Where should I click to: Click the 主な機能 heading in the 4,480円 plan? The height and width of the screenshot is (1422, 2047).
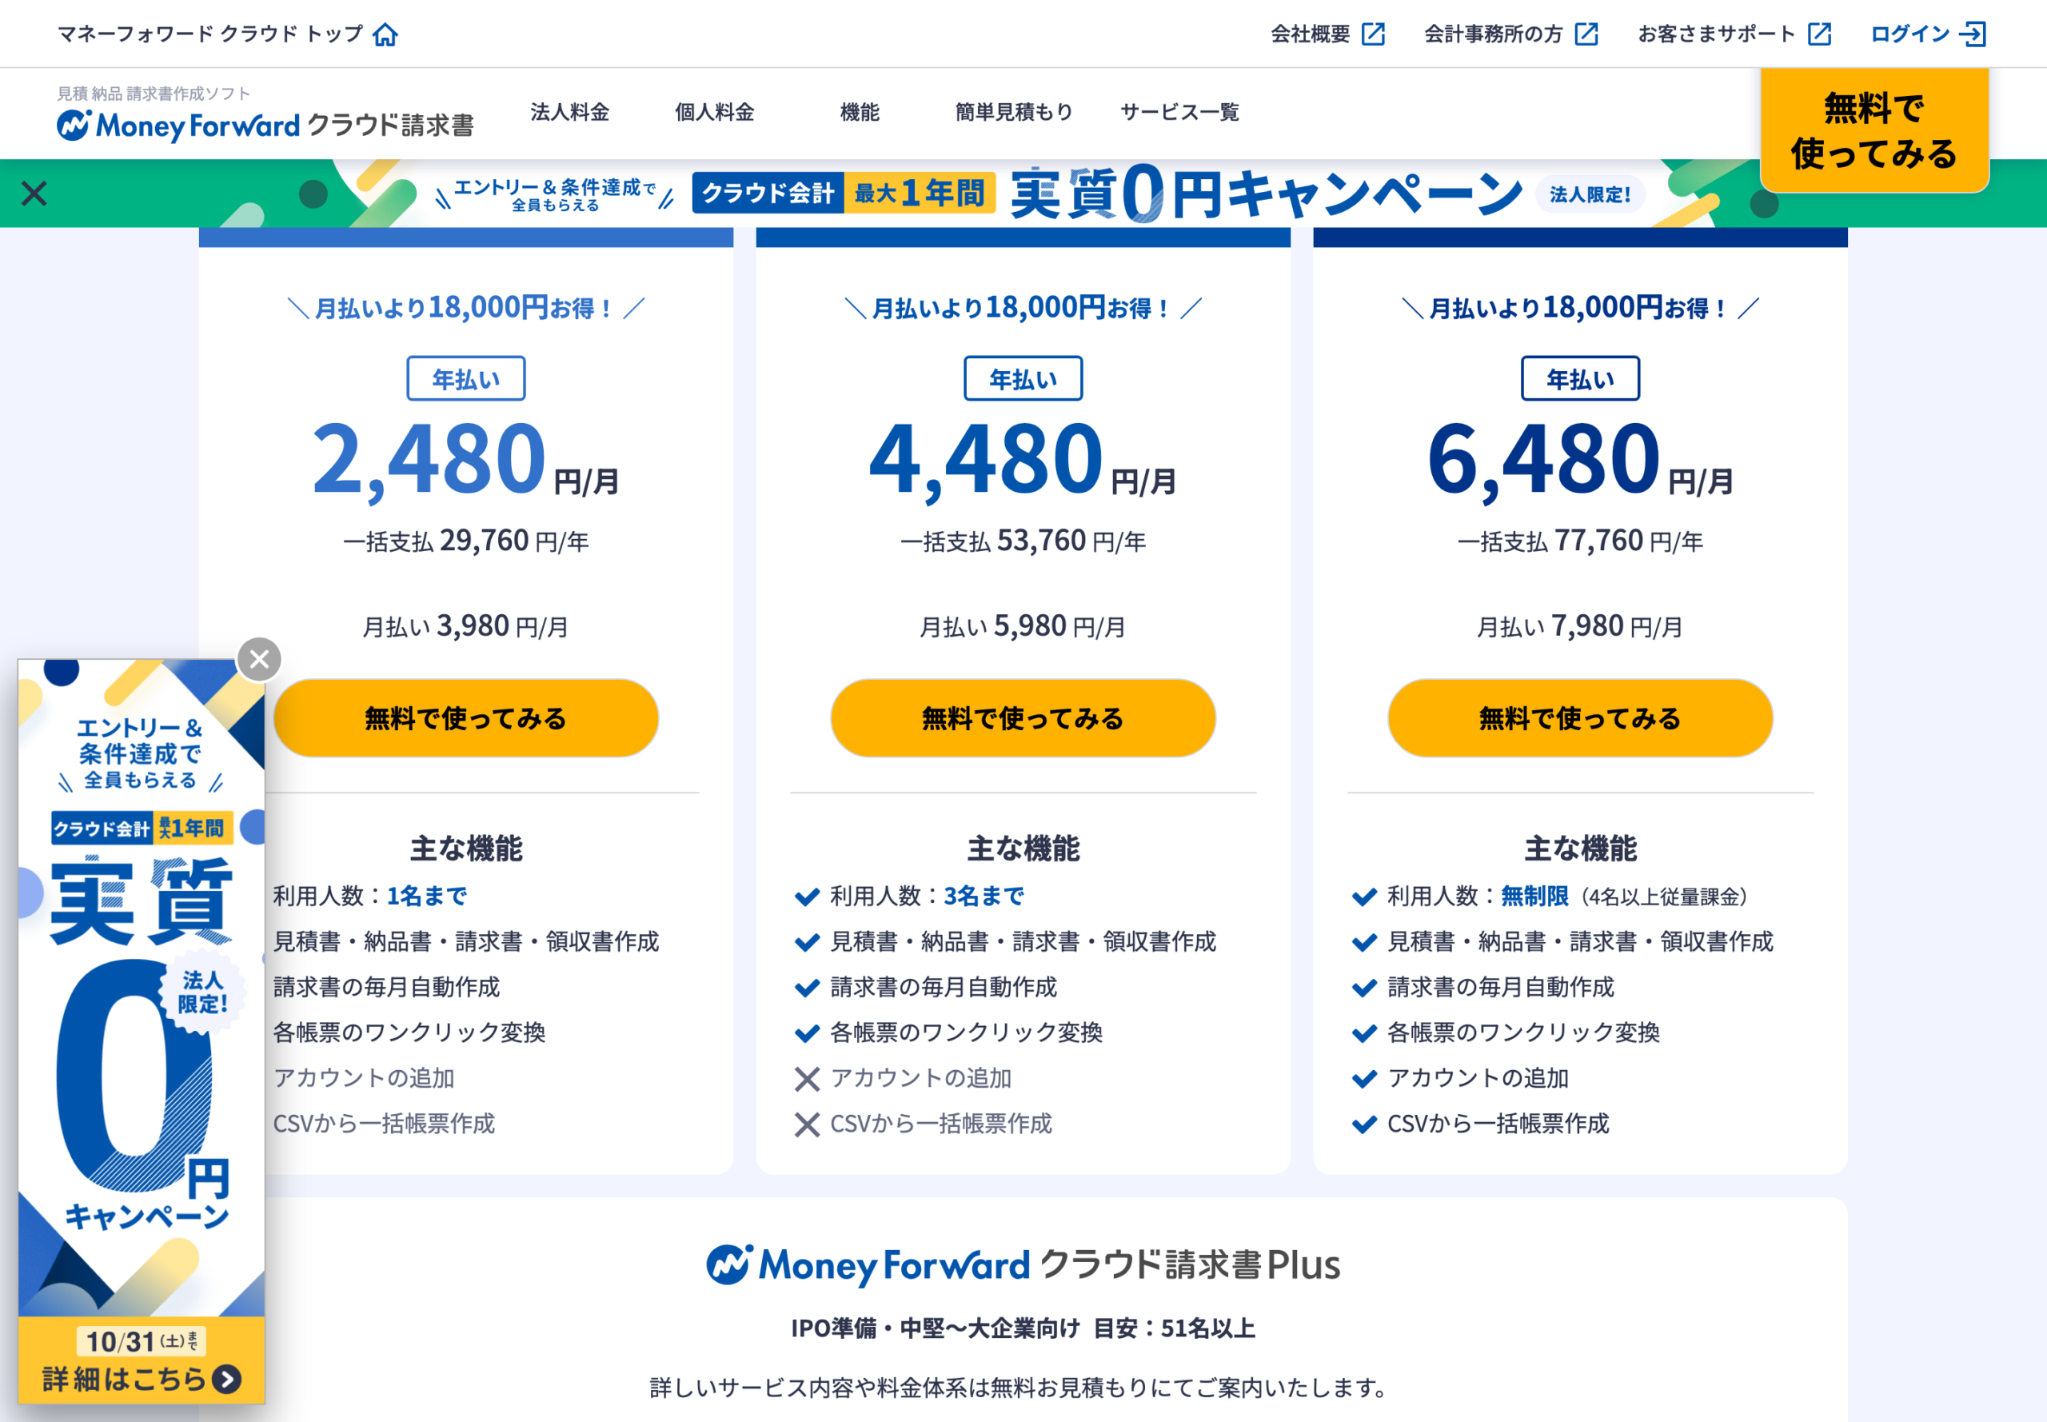click(1023, 849)
